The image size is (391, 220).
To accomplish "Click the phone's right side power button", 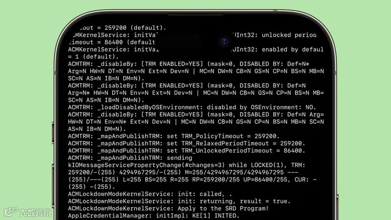I will click(337, 206).
